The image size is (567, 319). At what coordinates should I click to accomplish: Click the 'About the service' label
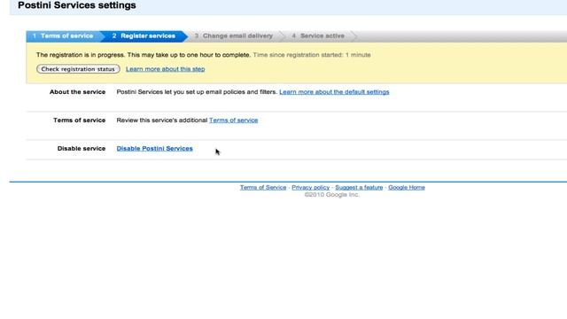(x=77, y=92)
